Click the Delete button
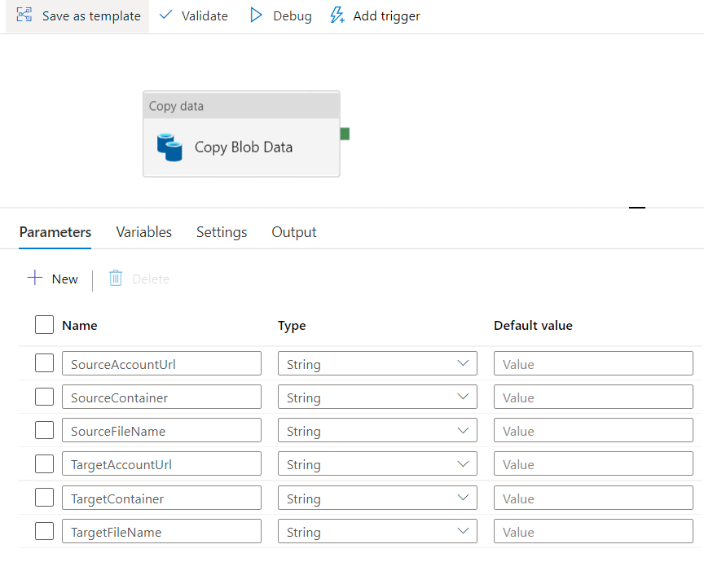Image resolution: width=704 pixels, height=562 pixels. tap(139, 279)
